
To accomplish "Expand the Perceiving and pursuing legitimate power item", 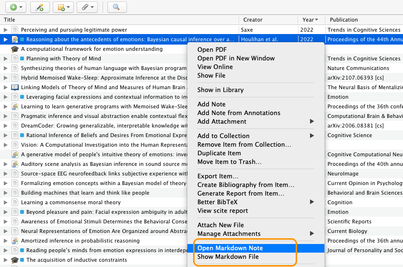I will (5, 30).
